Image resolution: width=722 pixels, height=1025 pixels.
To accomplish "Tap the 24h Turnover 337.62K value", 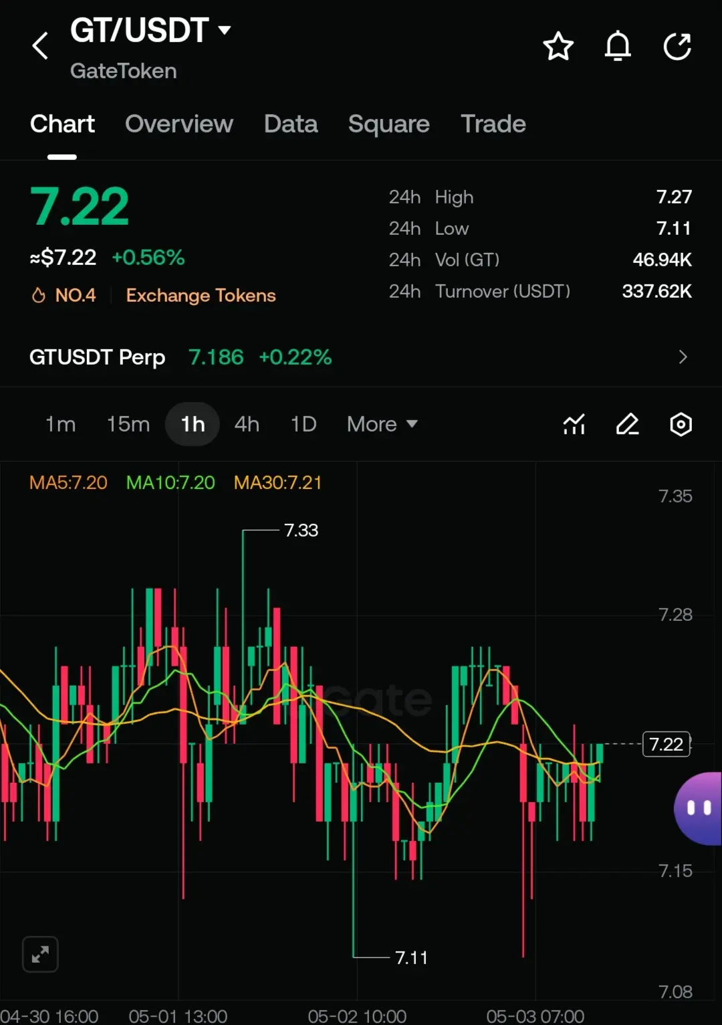I will click(657, 291).
